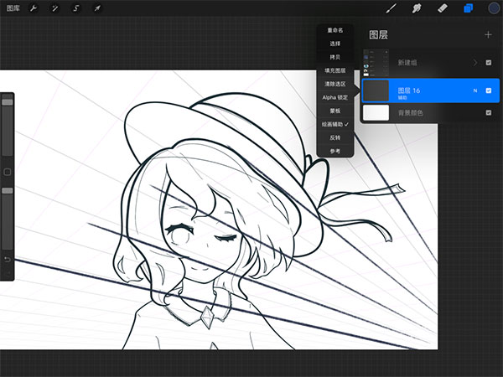Select Alpha 锁定 in the layer menu
This screenshot has height=377, width=503.
pos(335,97)
